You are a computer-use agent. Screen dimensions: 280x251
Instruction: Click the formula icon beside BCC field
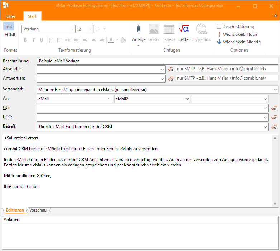tap(274, 117)
